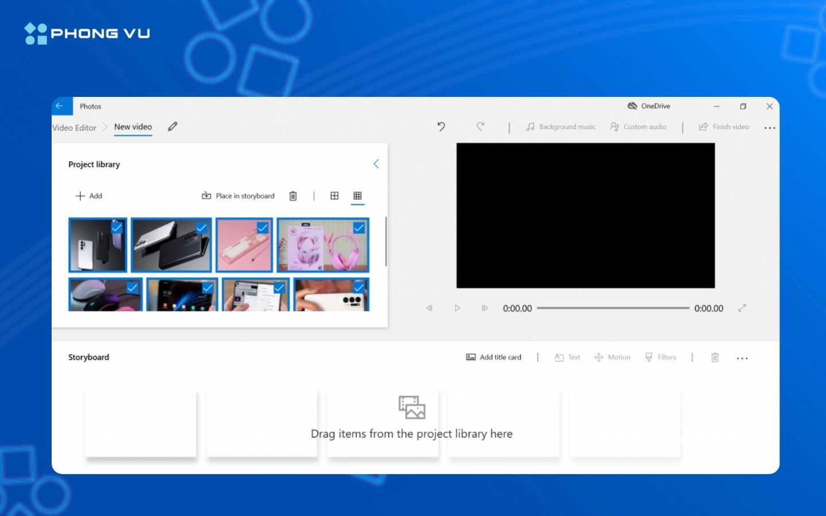Click the Filters icon
Image resolution: width=826 pixels, height=516 pixels.
661,357
